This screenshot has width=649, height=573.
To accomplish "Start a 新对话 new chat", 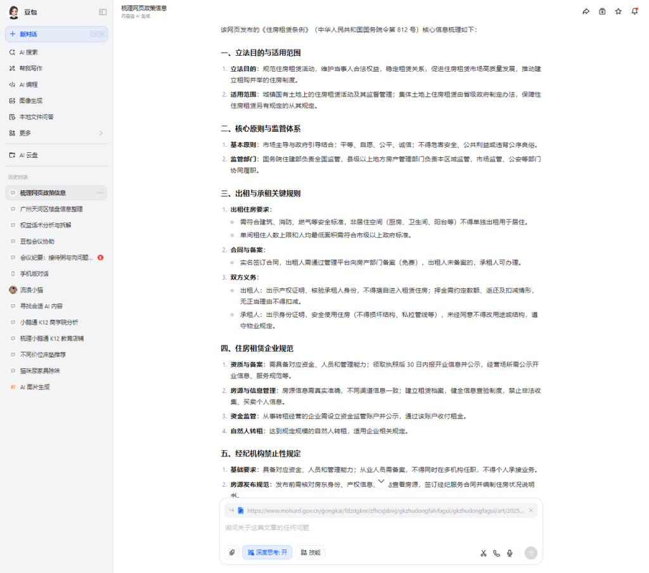I will (x=56, y=34).
